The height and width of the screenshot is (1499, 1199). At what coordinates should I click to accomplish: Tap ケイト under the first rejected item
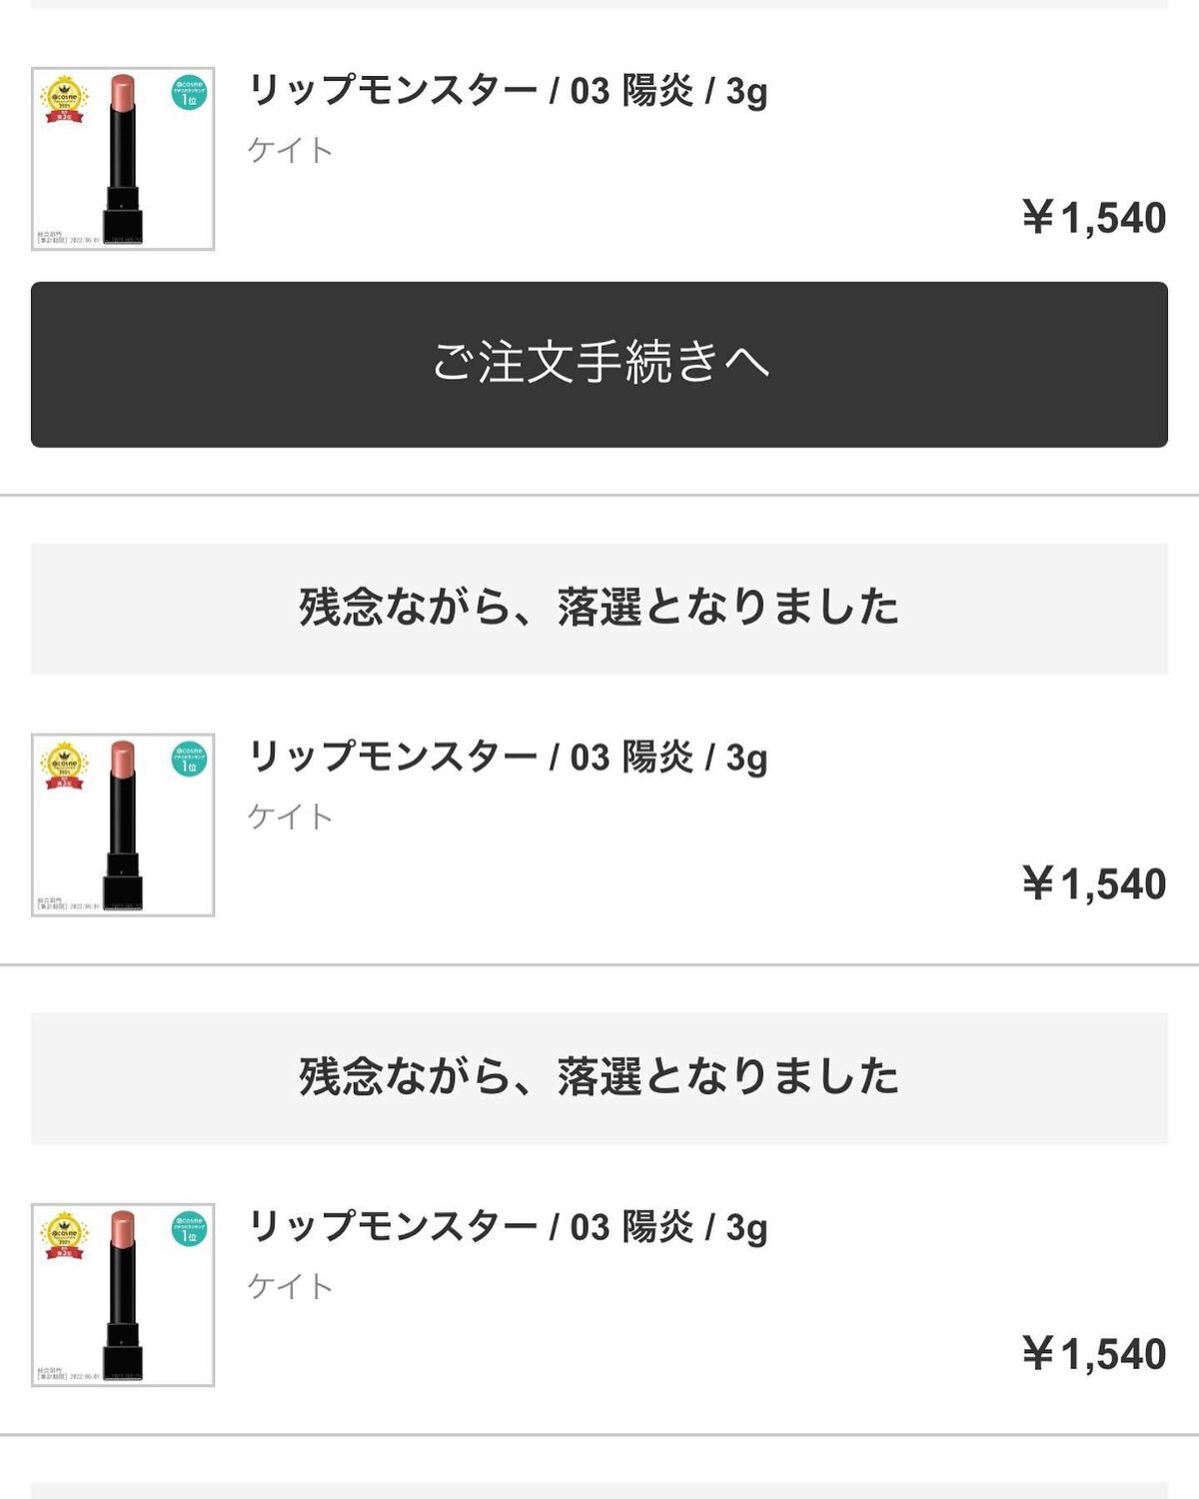290,816
